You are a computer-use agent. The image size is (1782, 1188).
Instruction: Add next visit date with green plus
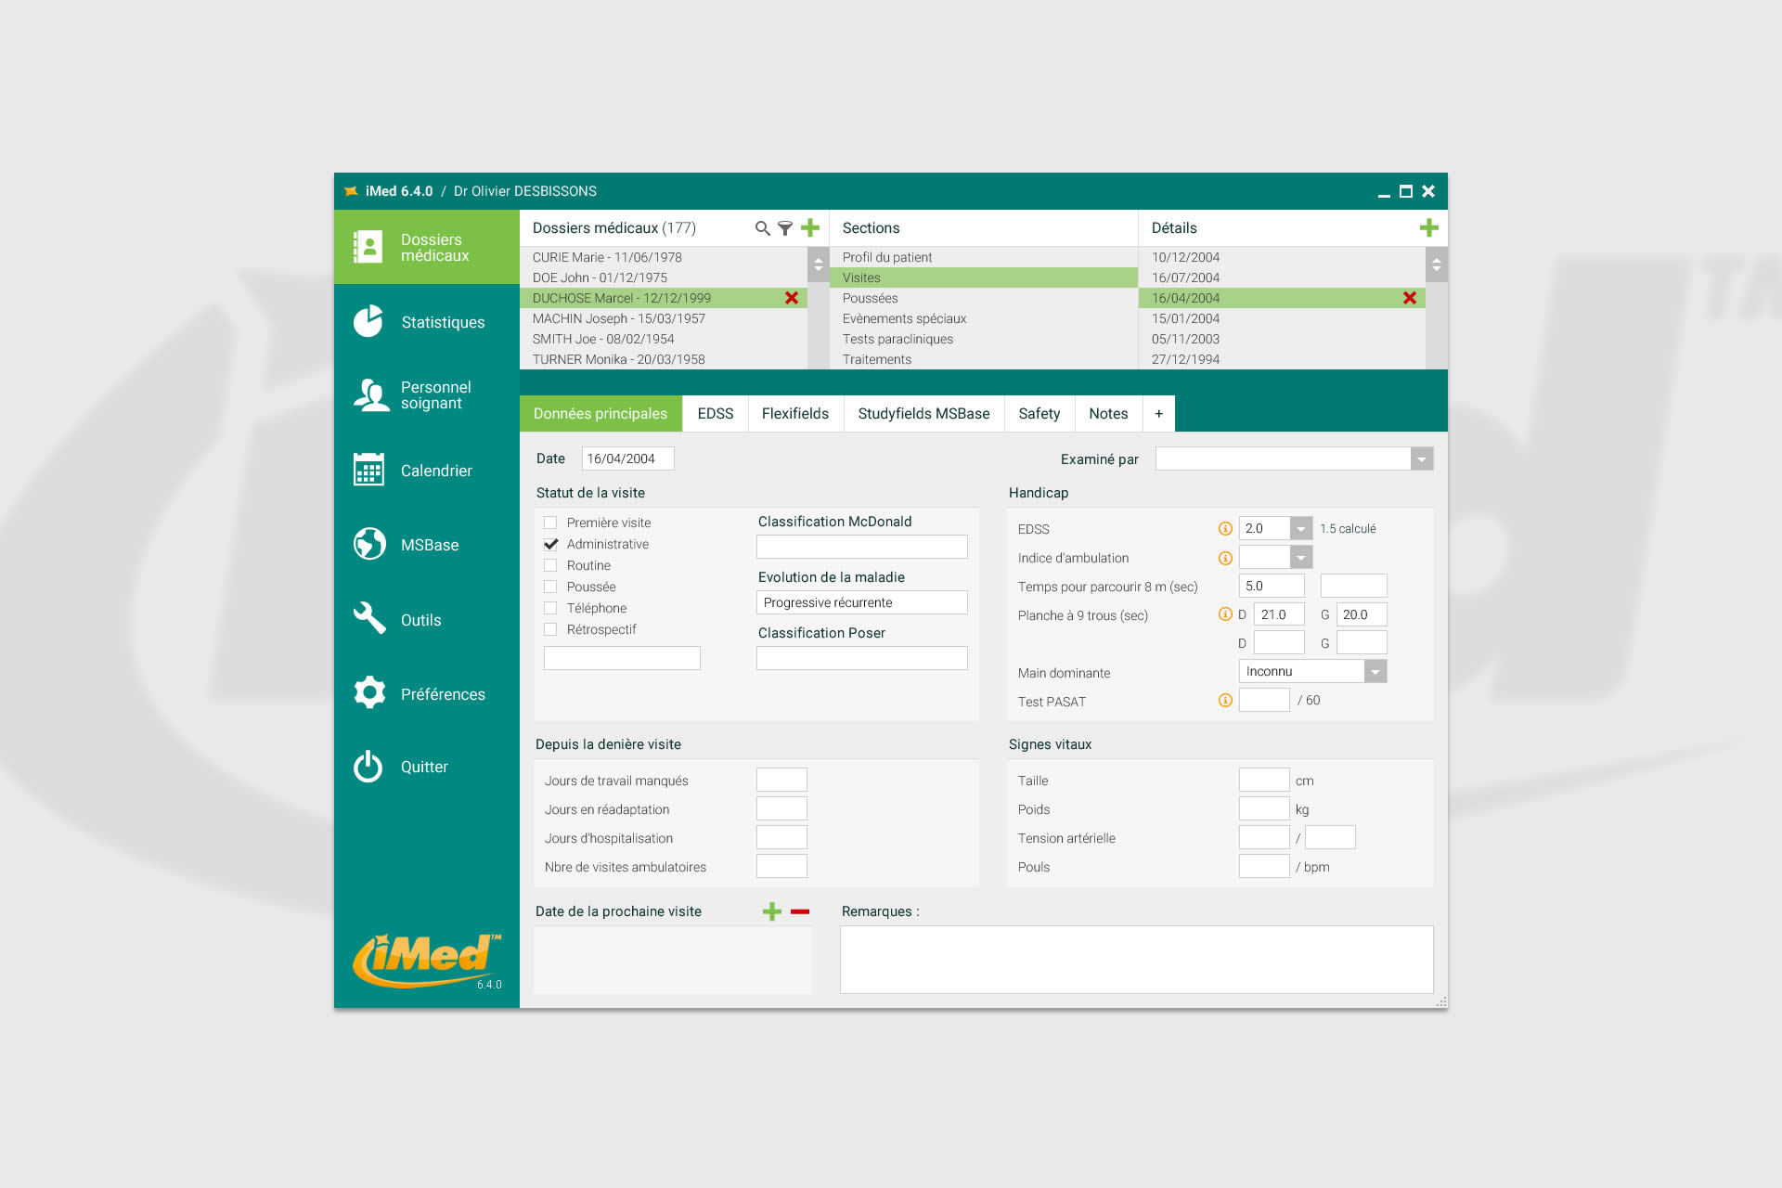tap(771, 911)
